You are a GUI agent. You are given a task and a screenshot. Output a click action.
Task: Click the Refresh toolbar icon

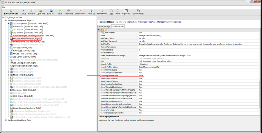[x=31, y=11]
